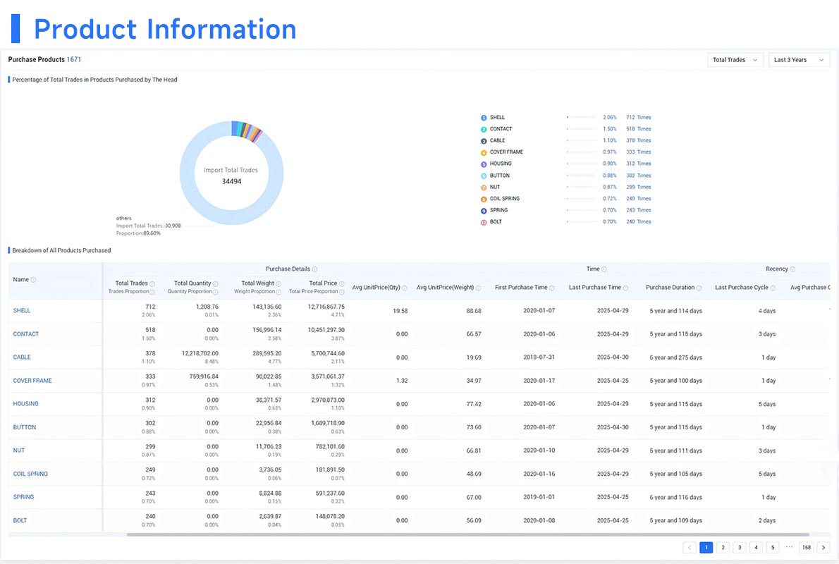Image resolution: width=839 pixels, height=564 pixels.
Task: Click the Recency column info icon
Action: point(793,268)
